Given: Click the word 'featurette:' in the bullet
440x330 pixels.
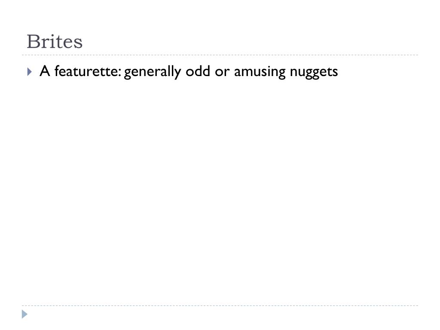Looking at the screenshot, I should 88,71.
